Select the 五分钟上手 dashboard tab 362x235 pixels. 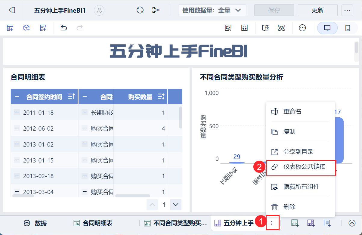coord(234,223)
